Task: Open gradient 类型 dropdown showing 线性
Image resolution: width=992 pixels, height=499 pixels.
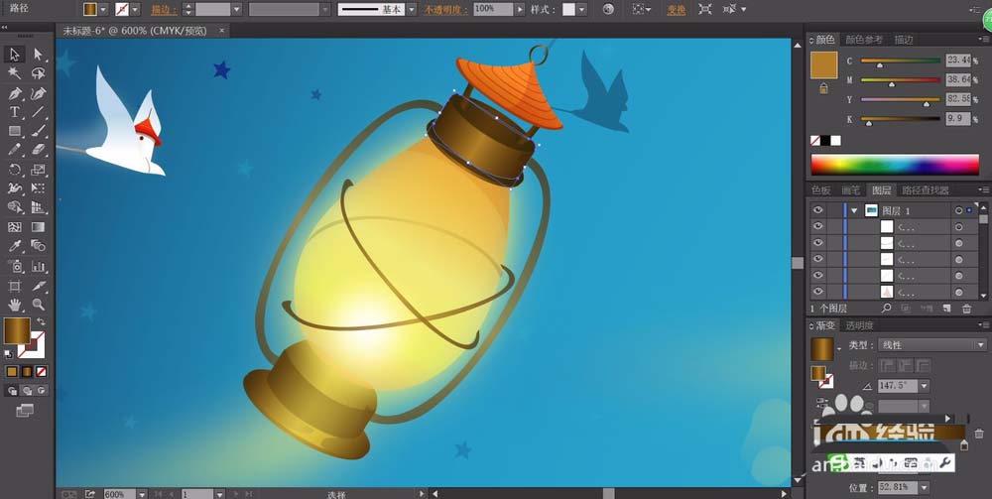Action: pos(932,345)
